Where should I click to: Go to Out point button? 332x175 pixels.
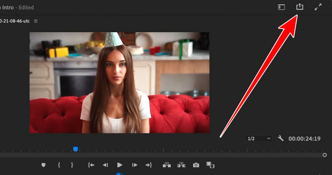click(x=148, y=165)
